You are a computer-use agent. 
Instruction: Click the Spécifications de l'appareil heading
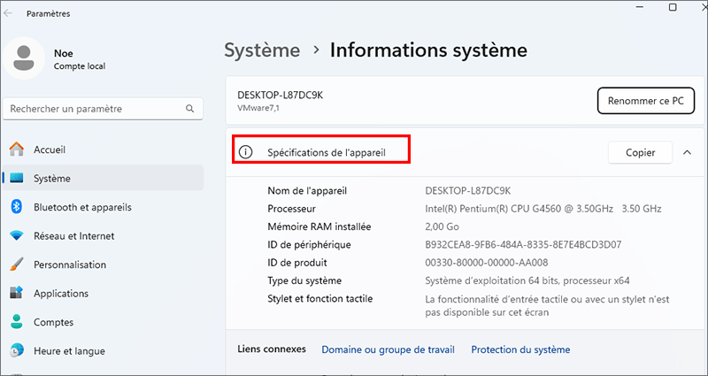tap(327, 152)
